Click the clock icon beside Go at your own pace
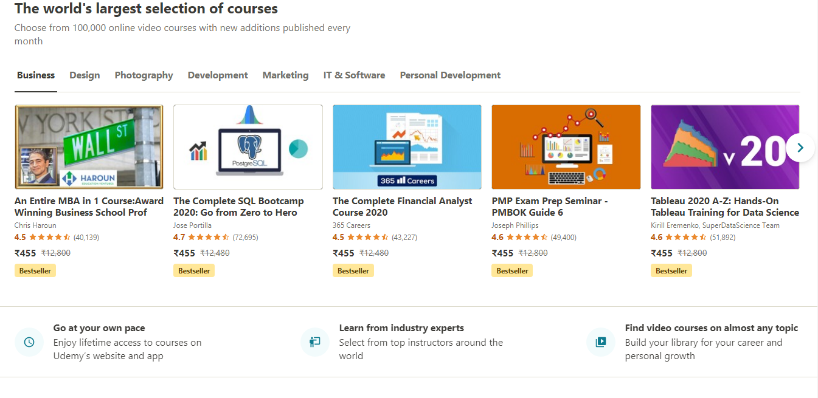The image size is (818, 398). point(29,342)
